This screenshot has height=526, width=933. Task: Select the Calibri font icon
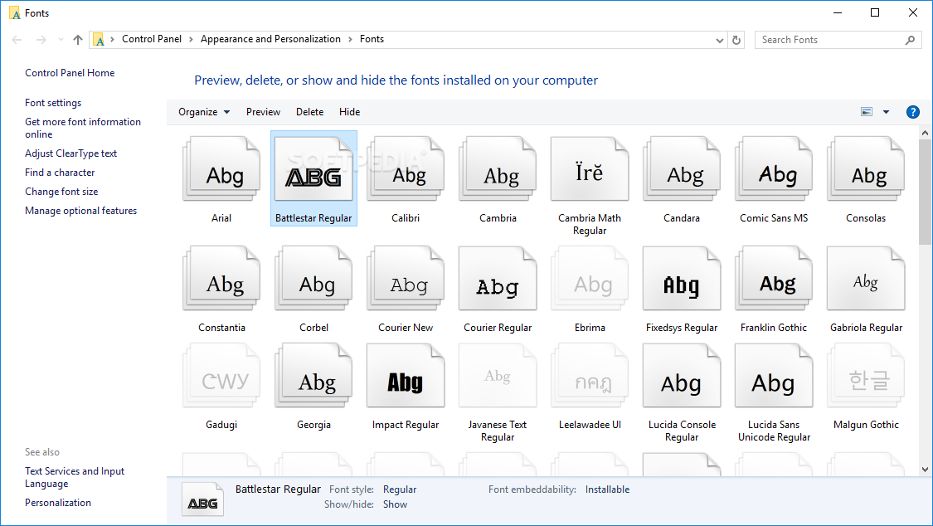coord(406,168)
